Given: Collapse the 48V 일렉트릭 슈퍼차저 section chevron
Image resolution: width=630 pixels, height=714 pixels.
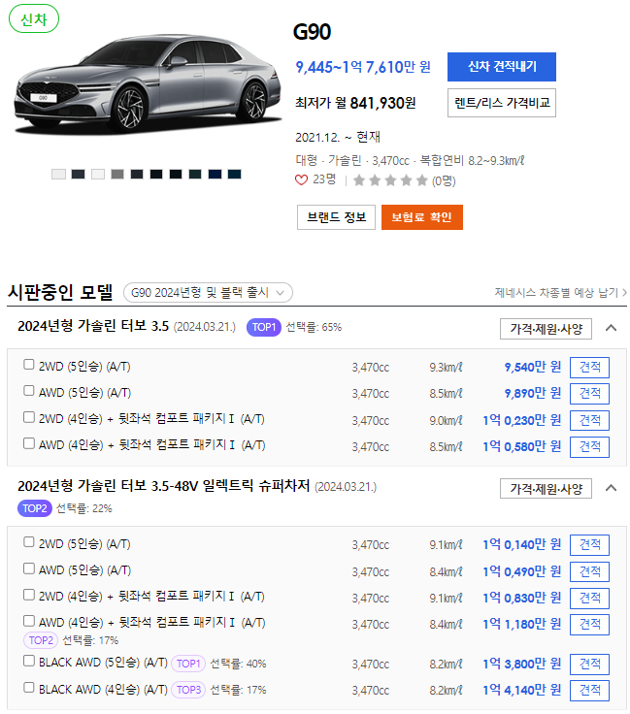Looking at the screenshot, I should click(x=611, y=488).
